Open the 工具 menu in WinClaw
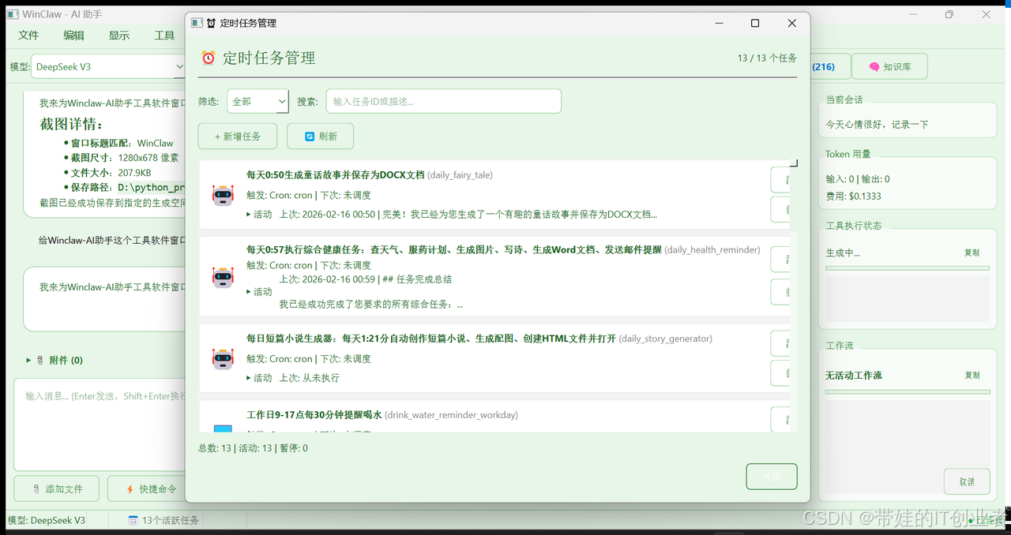This screenshot has height=535, width=1011. (x=164, y=36)
